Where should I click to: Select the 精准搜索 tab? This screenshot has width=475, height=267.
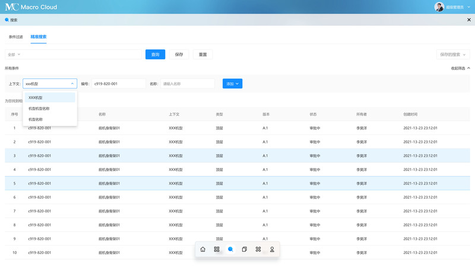39,37
